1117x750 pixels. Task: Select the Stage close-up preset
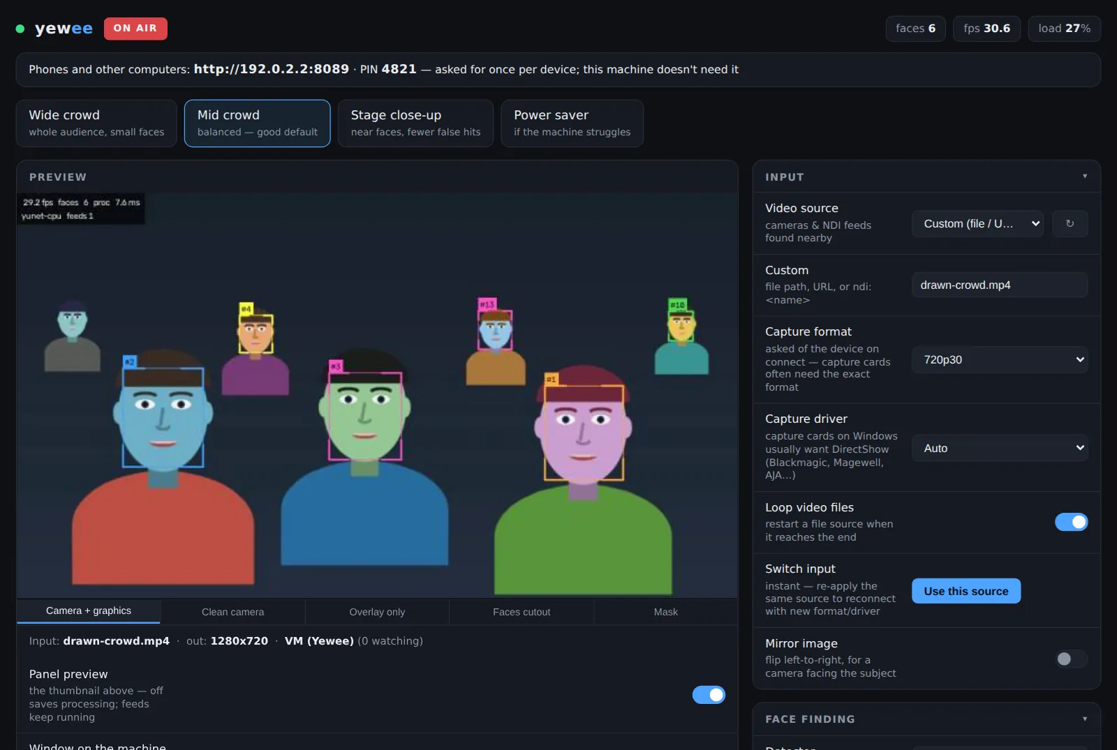point(415,123)
